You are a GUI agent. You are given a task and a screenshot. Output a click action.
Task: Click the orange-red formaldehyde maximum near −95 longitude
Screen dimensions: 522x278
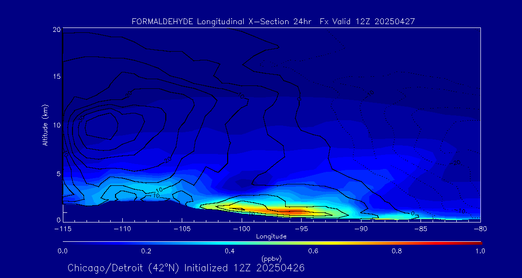(290, 211)
